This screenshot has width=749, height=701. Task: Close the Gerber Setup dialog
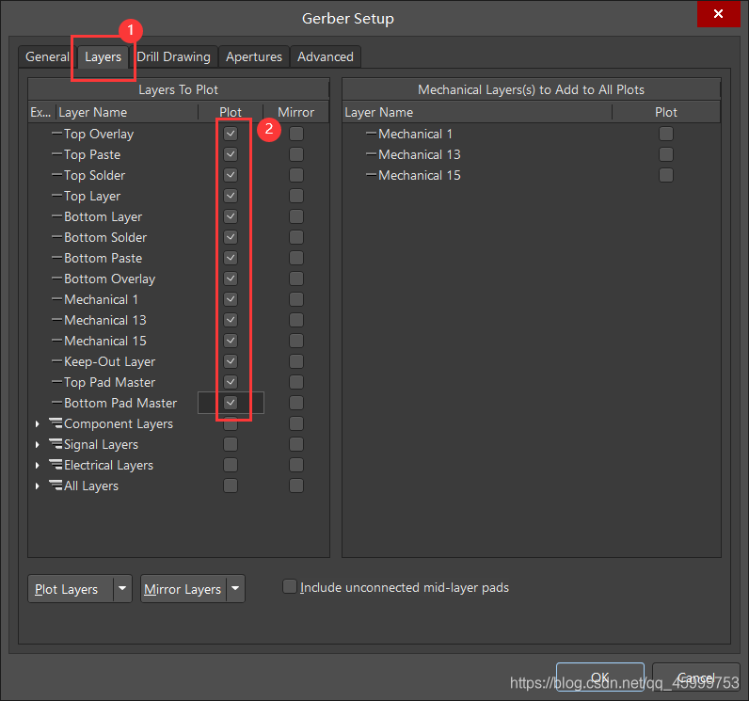(x=718, y=15)
